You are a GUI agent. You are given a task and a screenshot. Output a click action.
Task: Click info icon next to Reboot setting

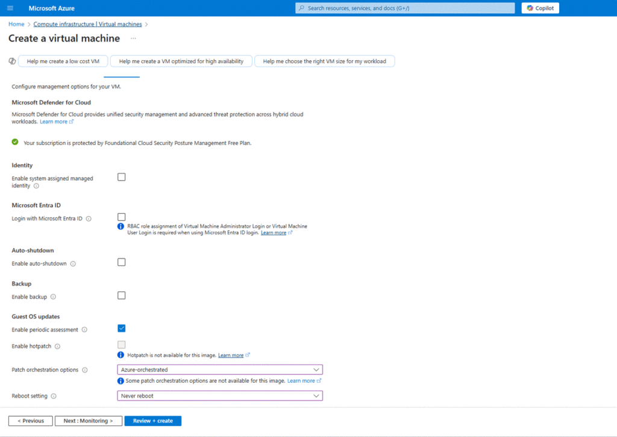tap(54, 396)
